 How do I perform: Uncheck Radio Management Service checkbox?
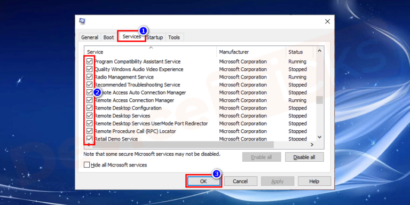pyautogui.click(x=90, y=77)
